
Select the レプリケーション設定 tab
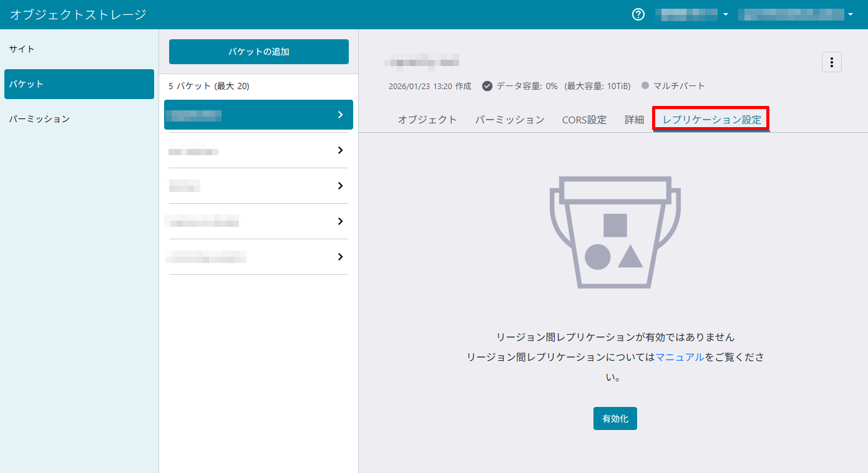(x=711, y=120)
